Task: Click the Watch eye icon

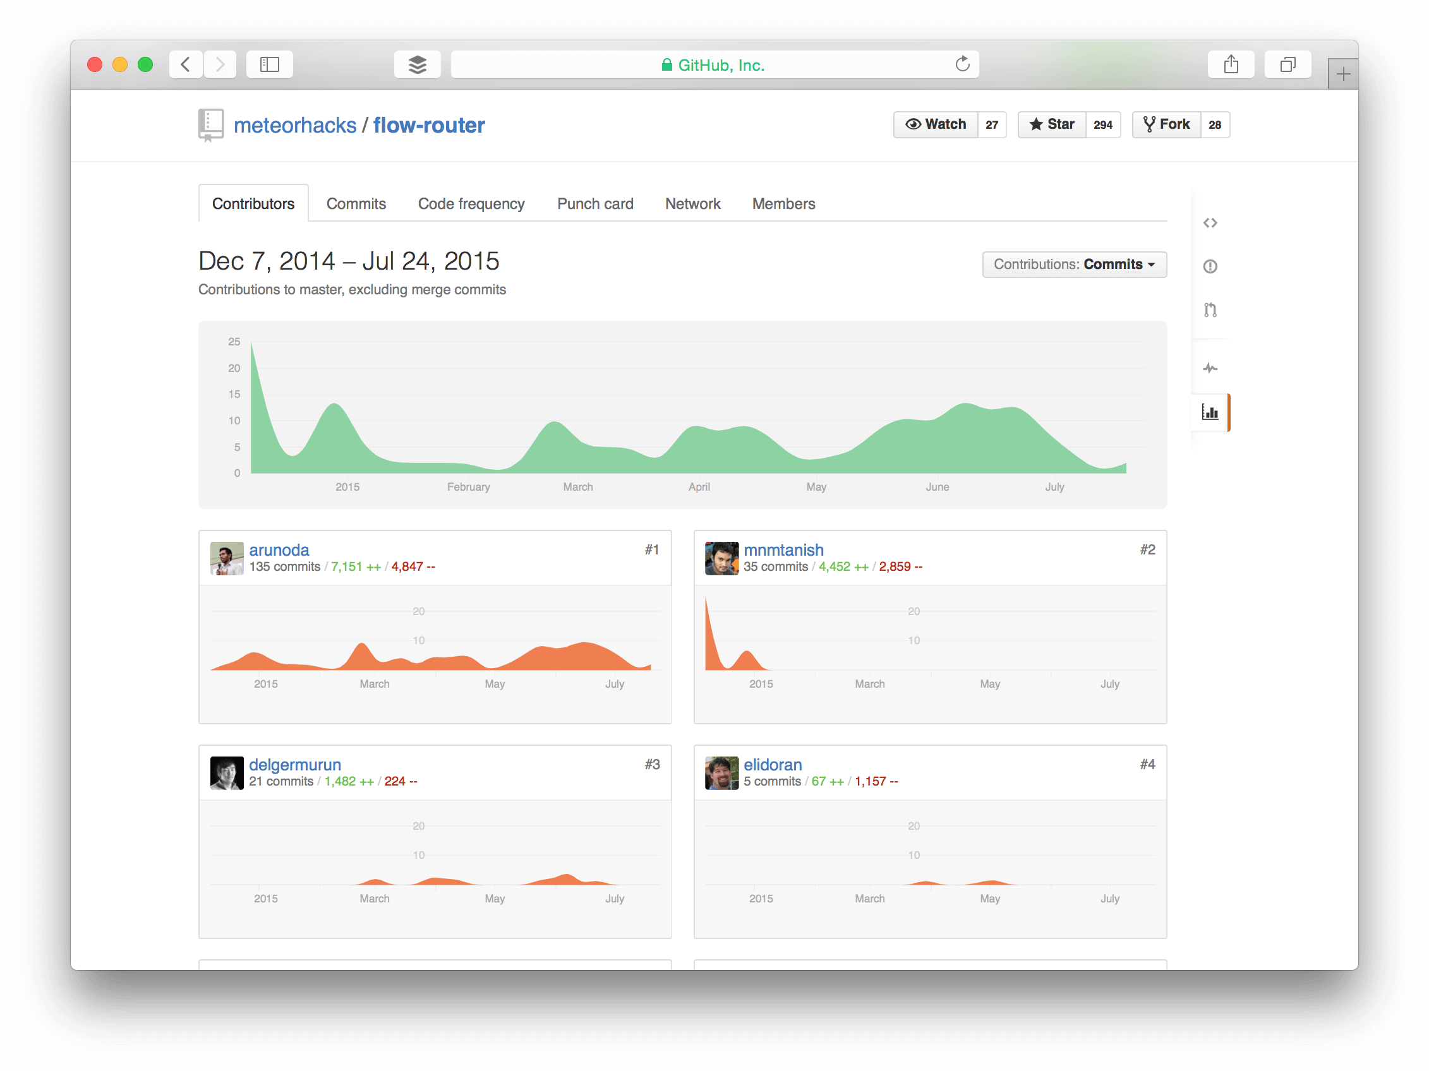Action: point(914,124)
